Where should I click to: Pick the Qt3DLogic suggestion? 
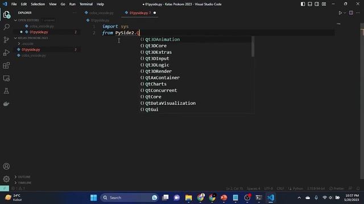coord(195,65)
